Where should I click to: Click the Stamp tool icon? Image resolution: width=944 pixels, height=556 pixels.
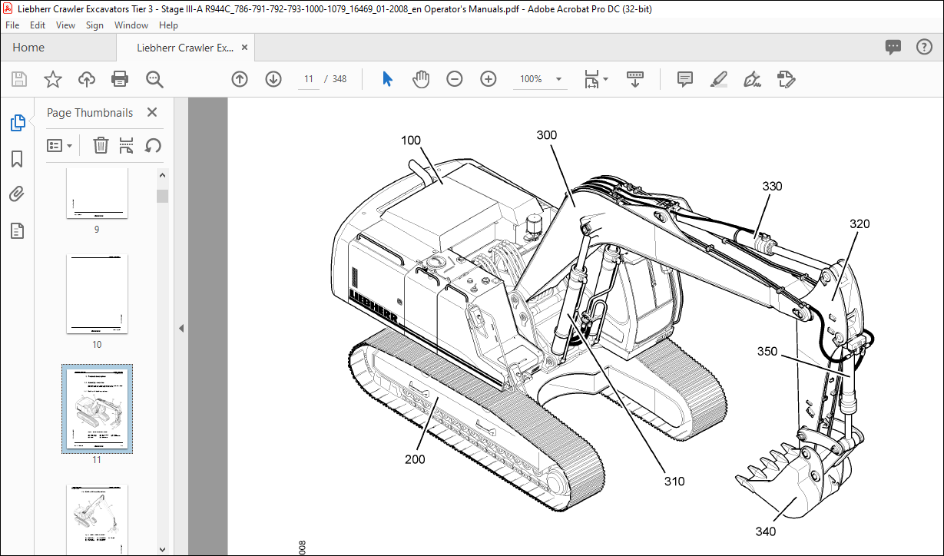(x=786, y=79)
